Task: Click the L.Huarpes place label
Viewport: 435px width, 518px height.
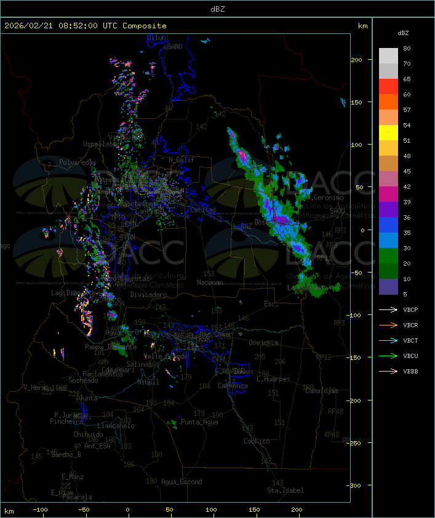Action: [x=273, y=379]
